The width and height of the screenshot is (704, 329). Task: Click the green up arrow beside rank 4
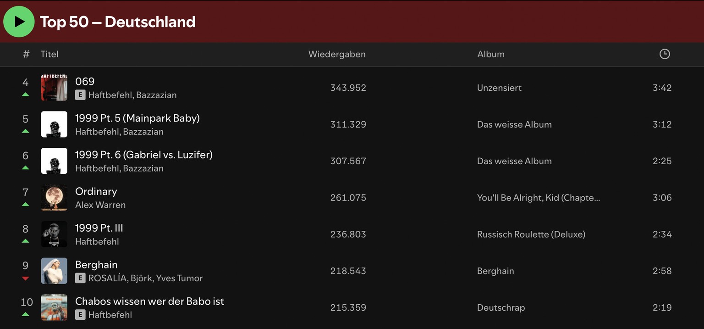pos(26,94)
